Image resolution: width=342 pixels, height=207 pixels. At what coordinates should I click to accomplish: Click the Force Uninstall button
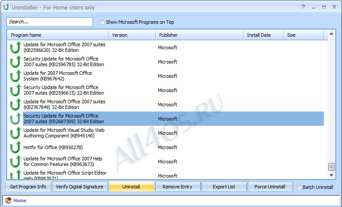(x=270, y=187)
